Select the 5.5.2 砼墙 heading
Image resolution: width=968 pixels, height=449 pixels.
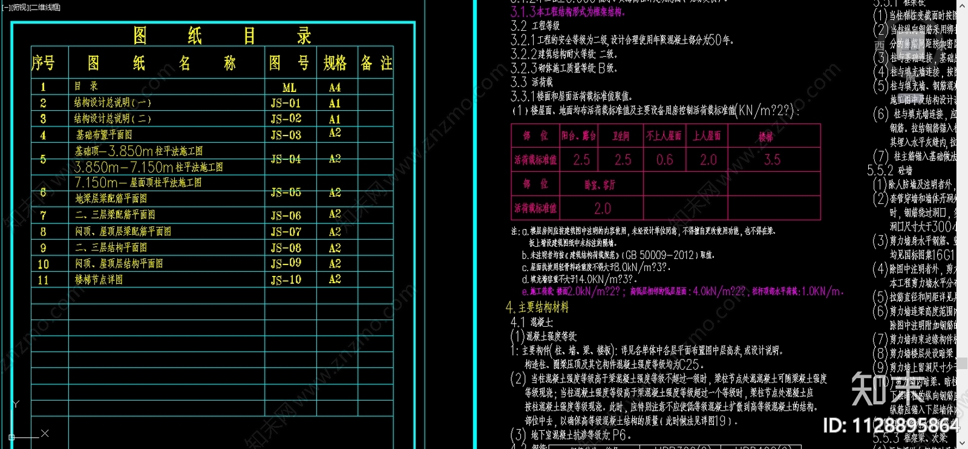tap(889, 171)
